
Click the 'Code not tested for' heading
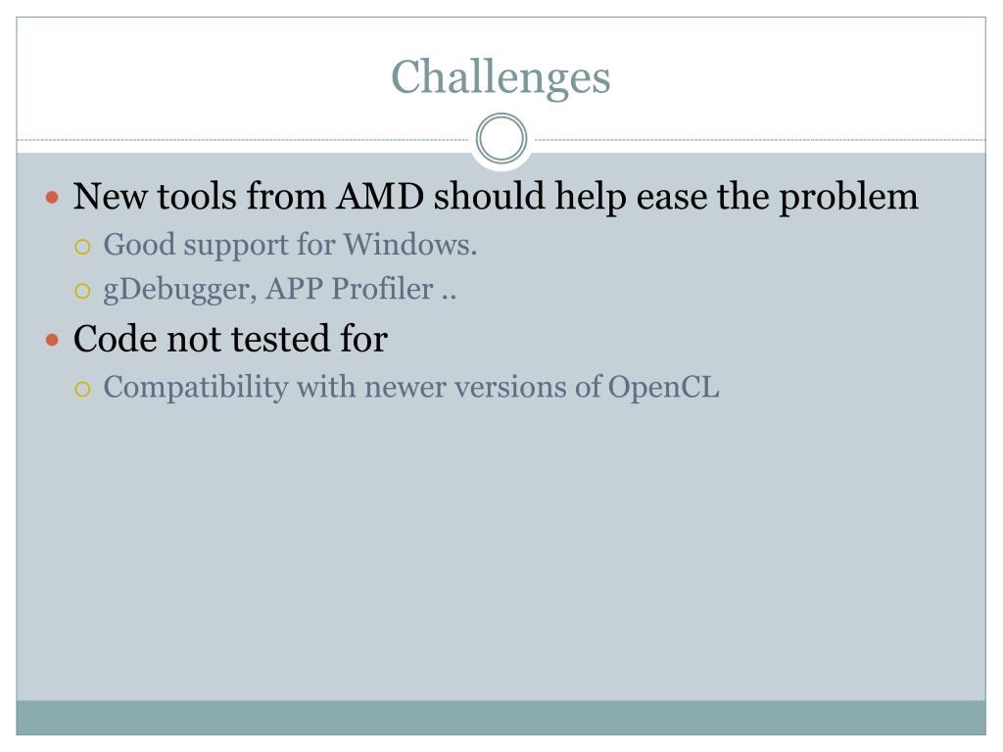tap(230, 338)
